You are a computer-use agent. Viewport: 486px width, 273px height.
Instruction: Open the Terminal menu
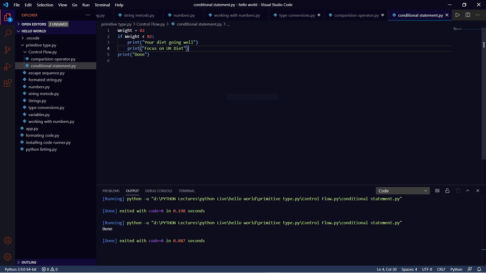pyautogui.click(x=102, y=5)
